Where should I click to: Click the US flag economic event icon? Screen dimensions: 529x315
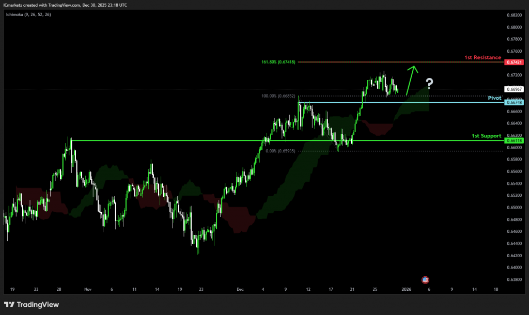coord(426,279)
